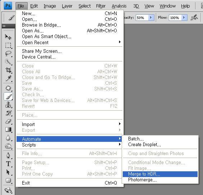Choose Exit from File menu
Viewport: 203px width, 195px height.
click(x=69, y=183)
